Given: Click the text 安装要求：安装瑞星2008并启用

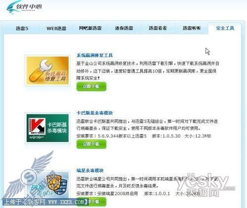Looking at the screenshot, I should point(107,194).
